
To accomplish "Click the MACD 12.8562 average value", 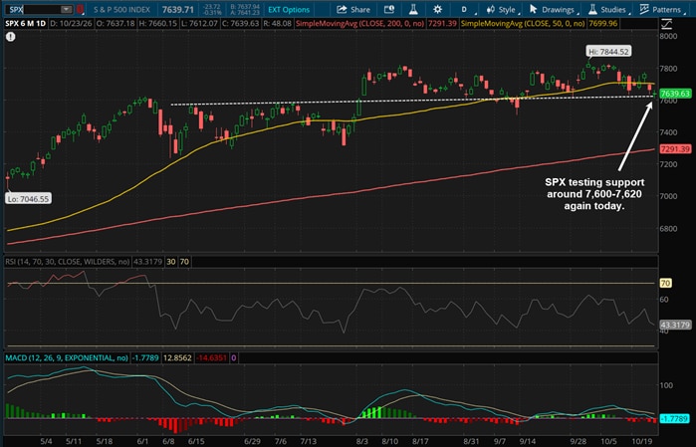I will 177,357.
